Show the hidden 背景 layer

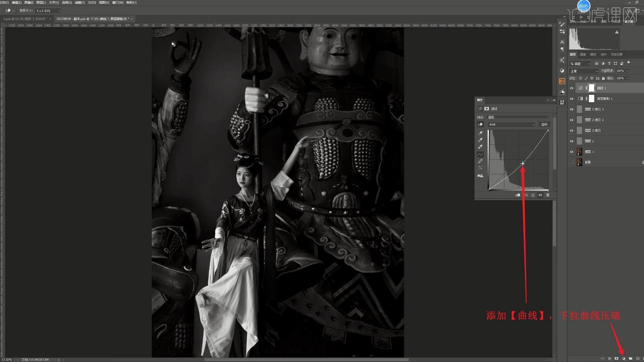572,163
